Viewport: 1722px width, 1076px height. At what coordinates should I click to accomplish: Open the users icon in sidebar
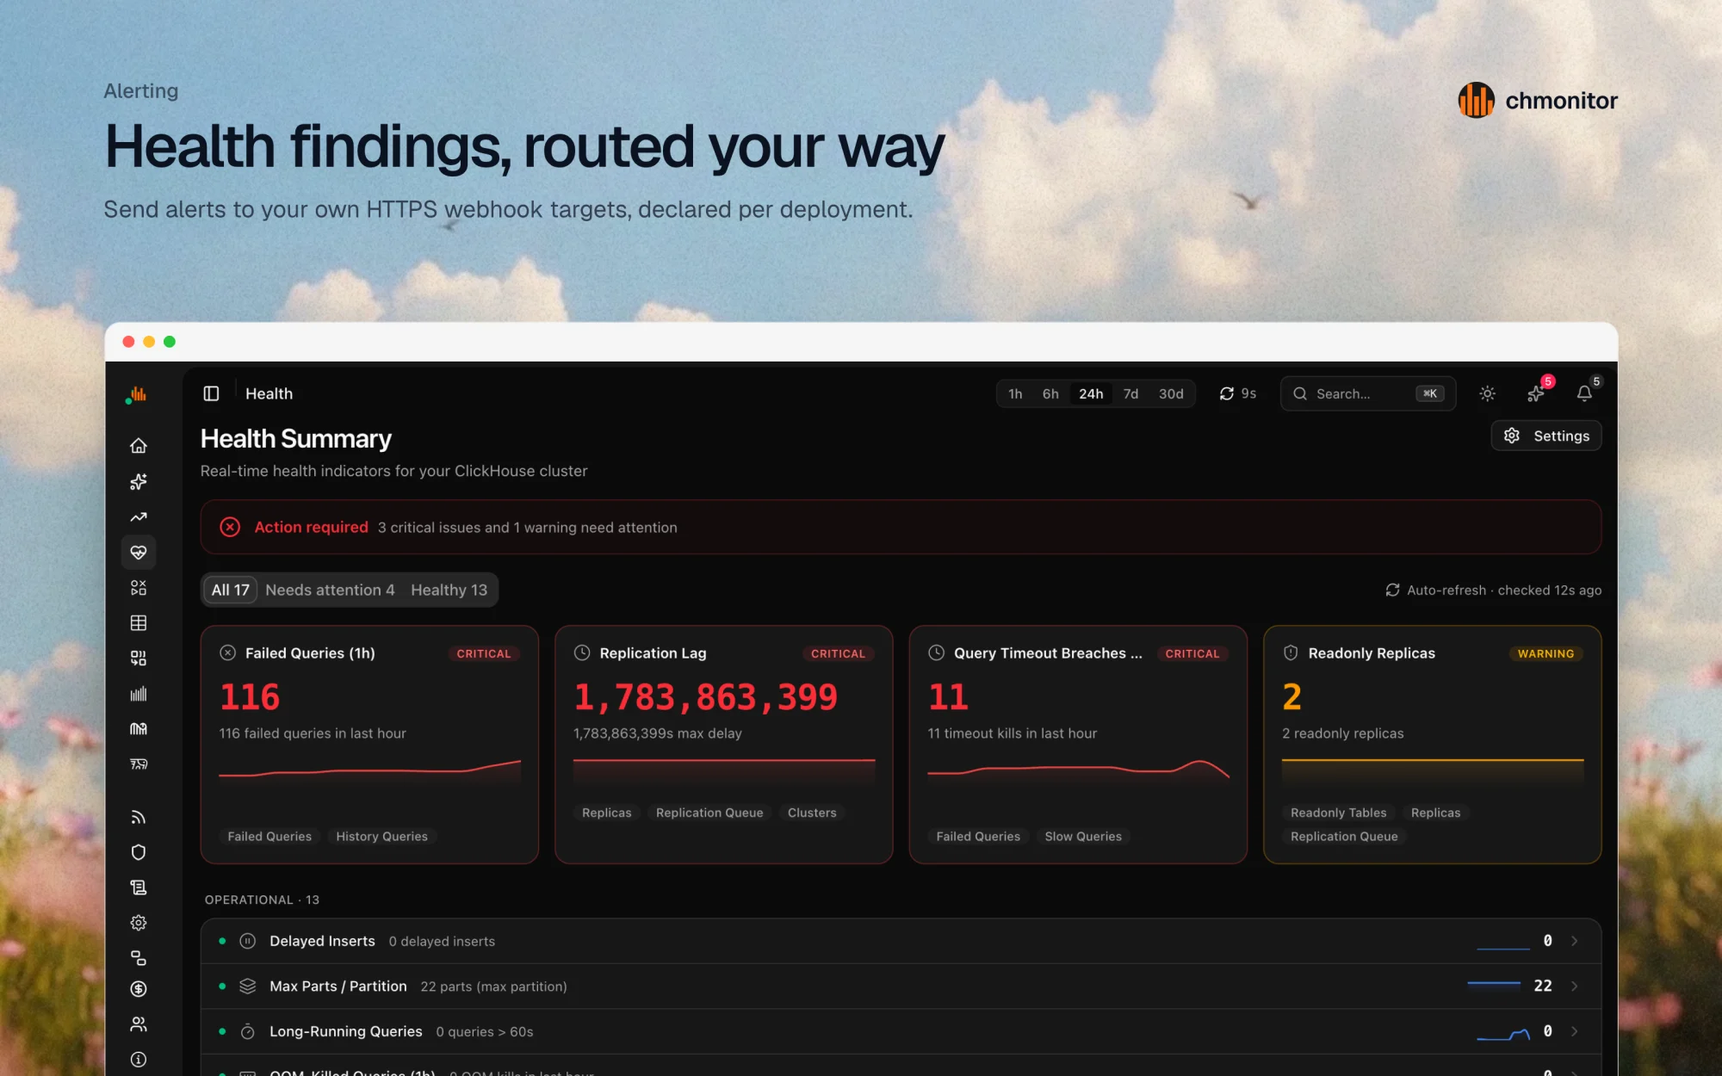pos(139,1024)
